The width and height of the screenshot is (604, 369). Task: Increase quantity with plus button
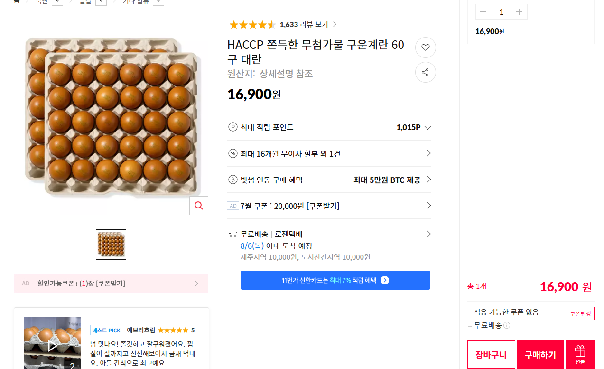(x=520, y=12)
